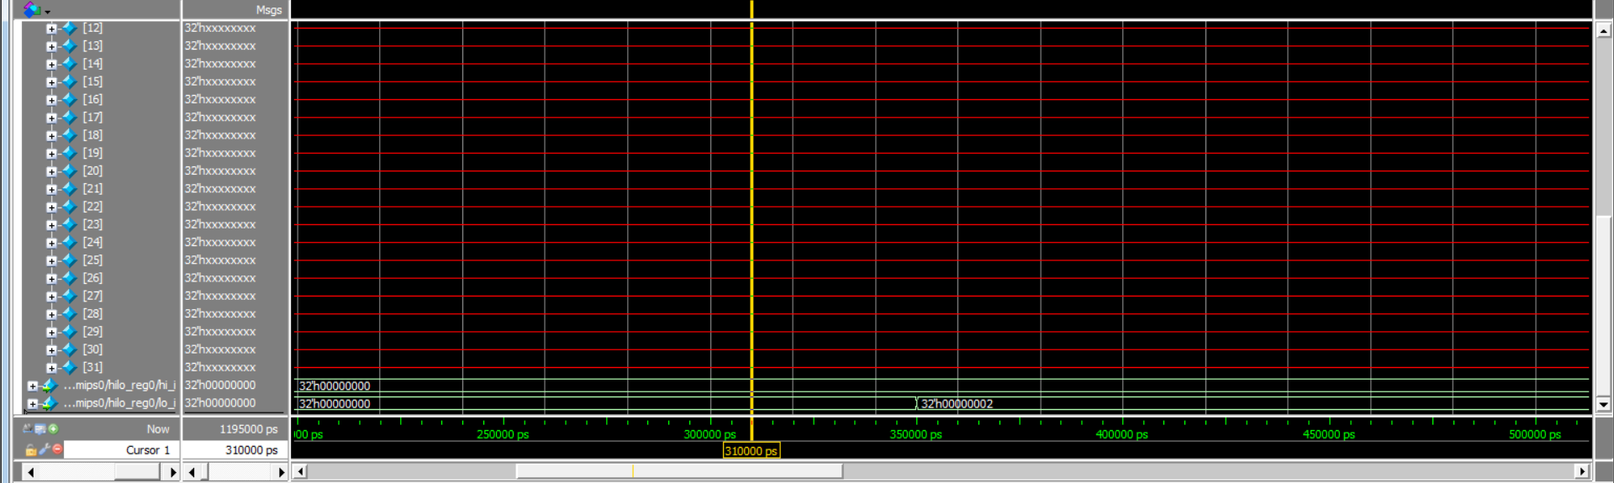
Task: Click the 32'h00000002 value on lo_i waveform
Action: click(x=957, y=404)
